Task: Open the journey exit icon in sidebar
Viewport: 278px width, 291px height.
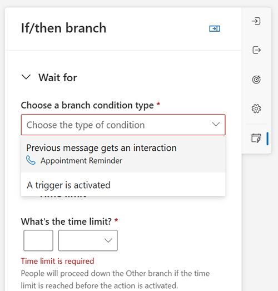Action: pyautogui.click(x=256, y=50)
